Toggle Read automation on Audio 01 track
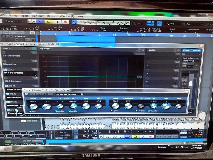 pyautogui.click(x=27, y=39)
